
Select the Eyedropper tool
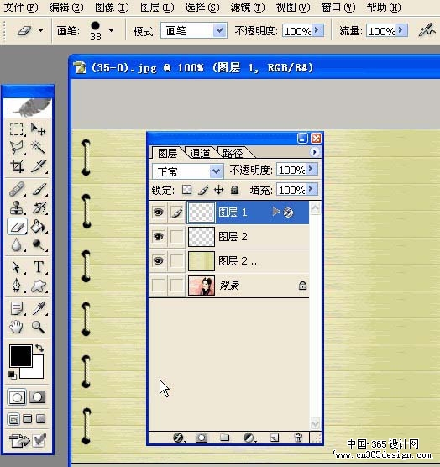(x=38, y=308)
